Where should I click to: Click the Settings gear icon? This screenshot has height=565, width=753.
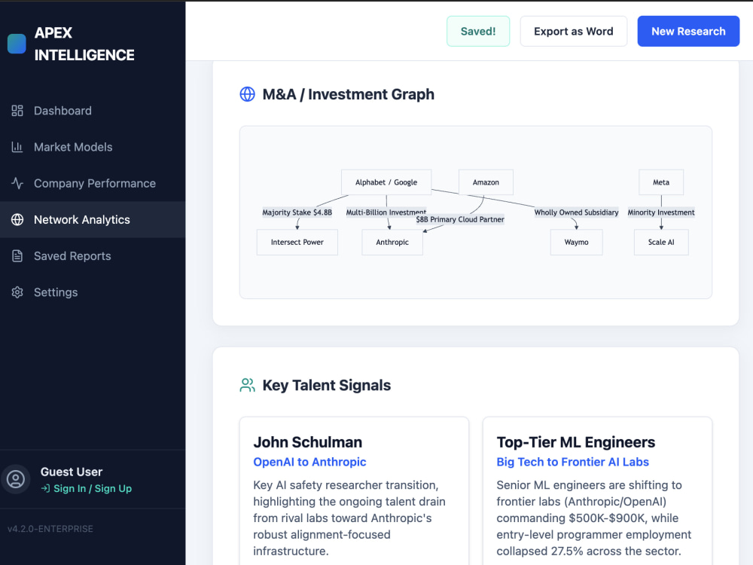[x=17, y=292]
